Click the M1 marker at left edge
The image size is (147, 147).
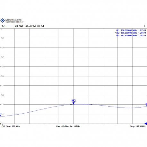tap(0, 115)
